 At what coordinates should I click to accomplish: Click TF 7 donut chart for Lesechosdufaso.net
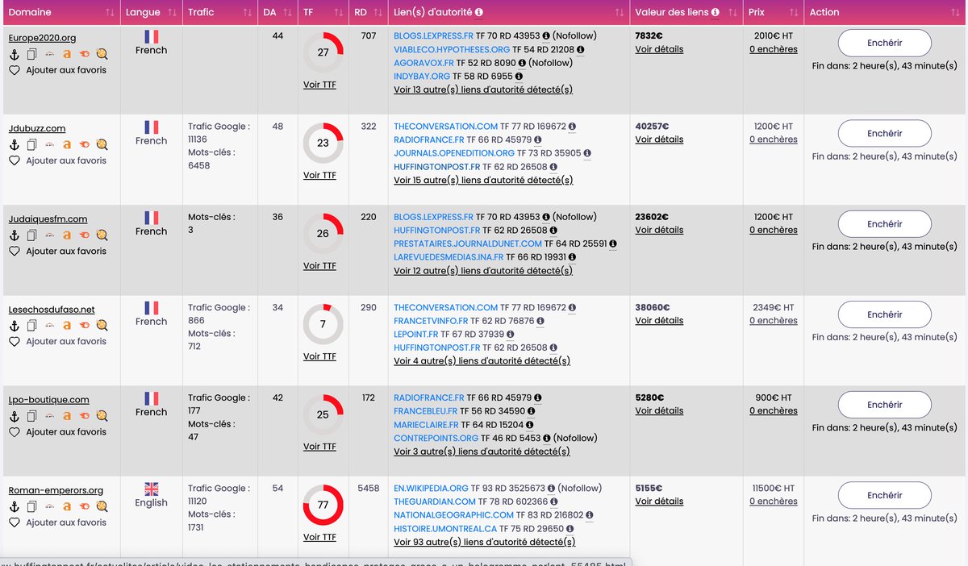point(323,324)
